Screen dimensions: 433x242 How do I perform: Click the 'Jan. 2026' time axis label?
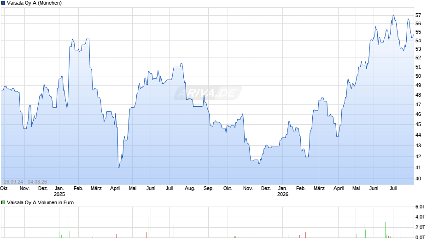tap(282, 191)
